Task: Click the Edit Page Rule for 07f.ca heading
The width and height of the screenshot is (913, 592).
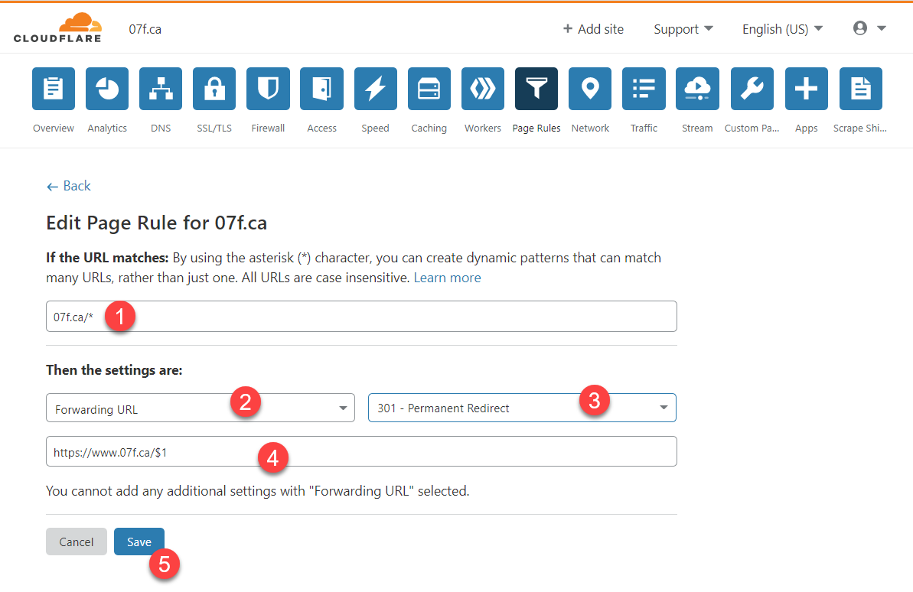Action: point(157,223)
